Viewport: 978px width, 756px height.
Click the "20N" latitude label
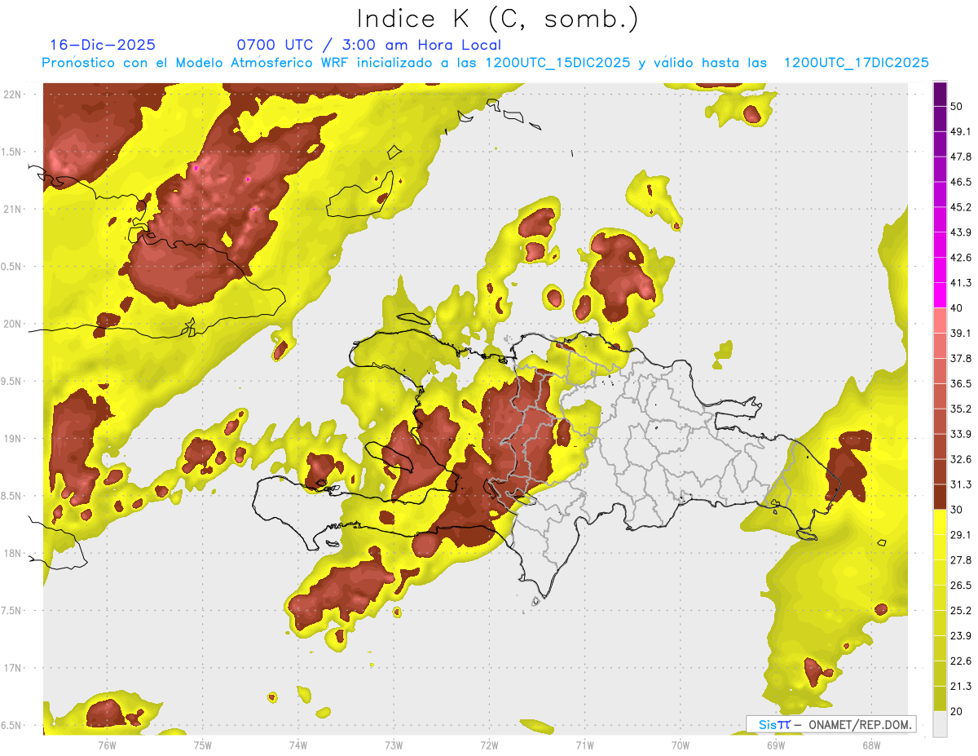tap(12, 324)
